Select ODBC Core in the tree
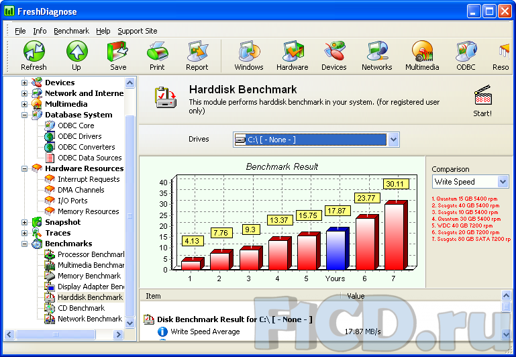516x357 pixels. (76, 125)
